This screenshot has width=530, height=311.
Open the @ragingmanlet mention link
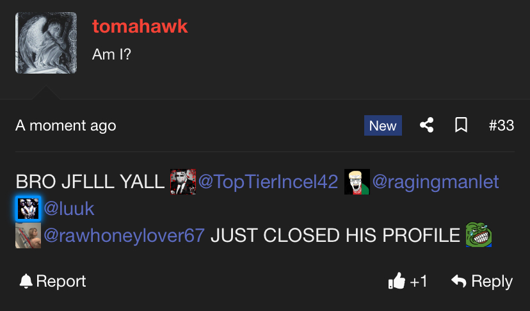click(x=435, y=182)
